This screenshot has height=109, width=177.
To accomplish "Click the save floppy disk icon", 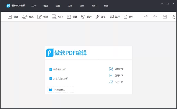I will (165, 17).
